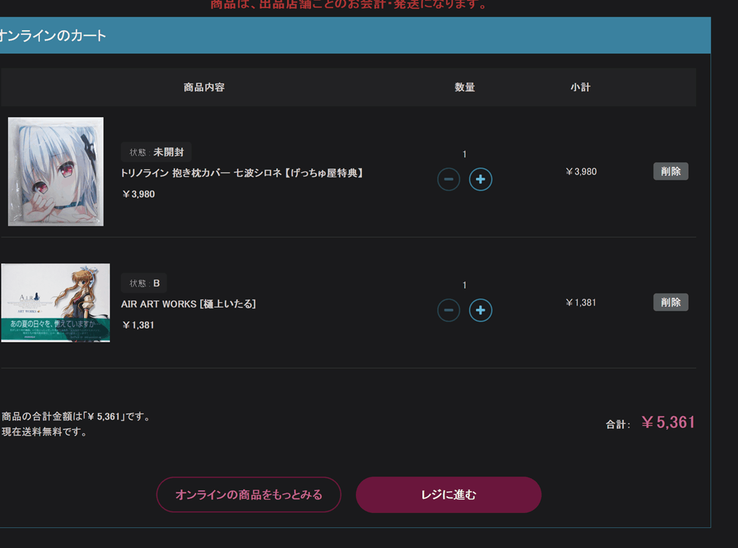
Task: Open the AIR ART WORKS book thumbnail
Action: click(x=56, y=303)
